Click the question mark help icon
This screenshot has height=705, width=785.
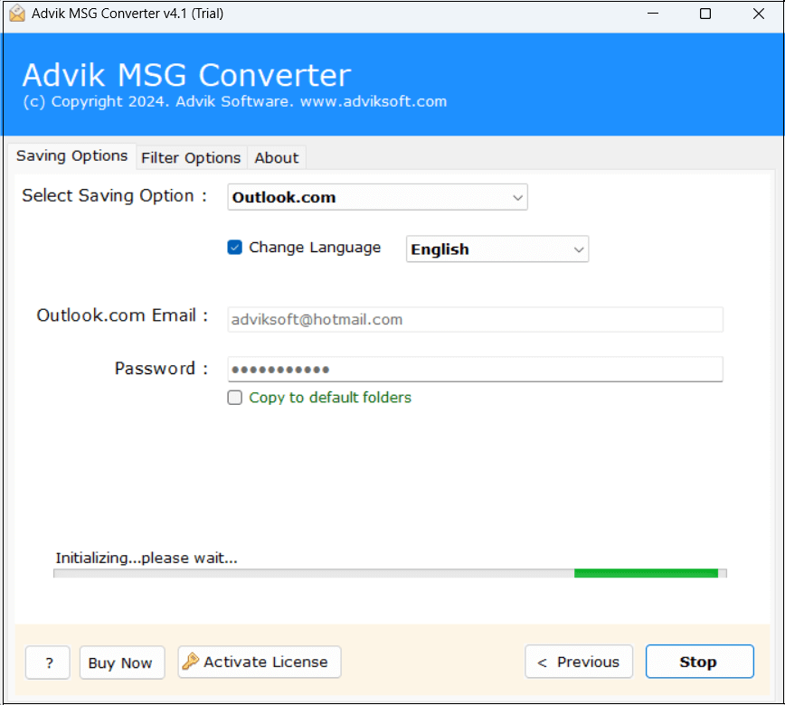[x=47, y=662]
